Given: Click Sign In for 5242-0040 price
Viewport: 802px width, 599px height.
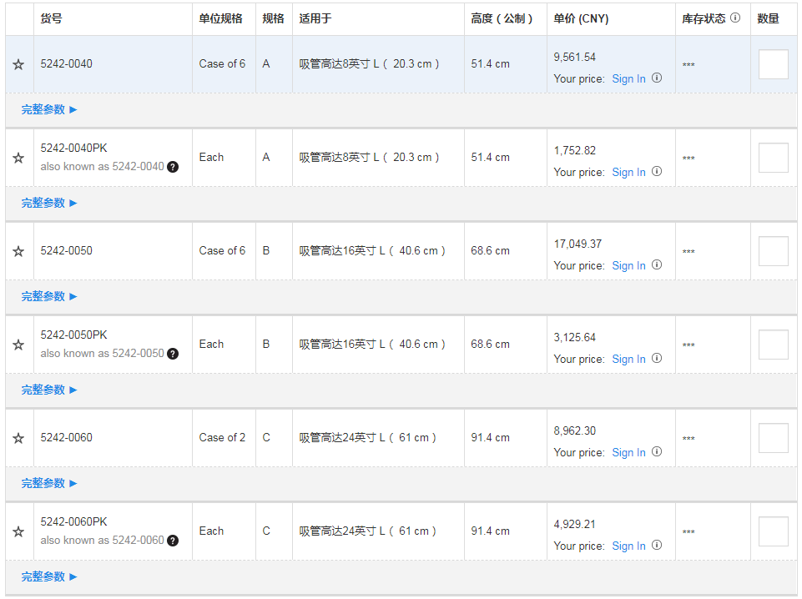Looking at the screenshot, I should pyautogui.click(x=628, y=78).
